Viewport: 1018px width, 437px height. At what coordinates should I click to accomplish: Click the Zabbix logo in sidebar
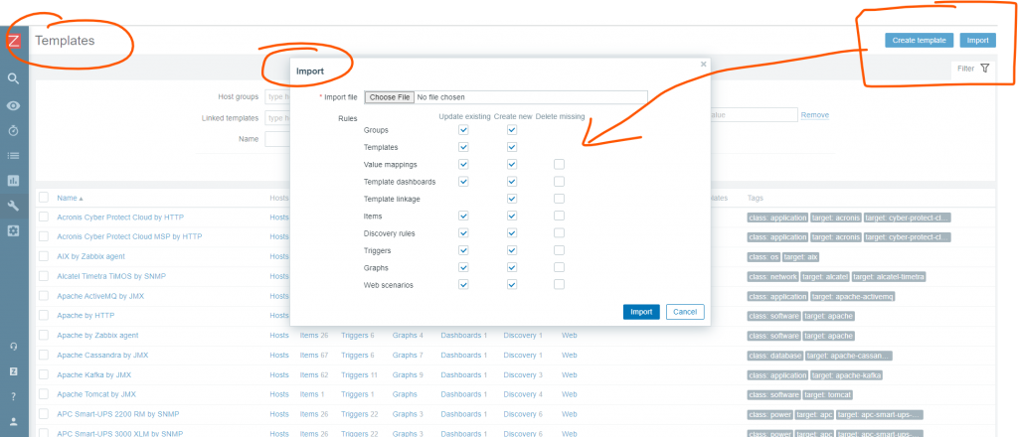click(14, 42)
